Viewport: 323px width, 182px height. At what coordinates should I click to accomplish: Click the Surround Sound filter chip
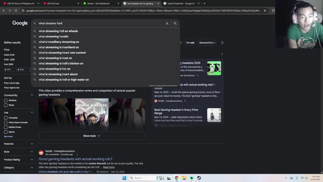coord(208,43)
